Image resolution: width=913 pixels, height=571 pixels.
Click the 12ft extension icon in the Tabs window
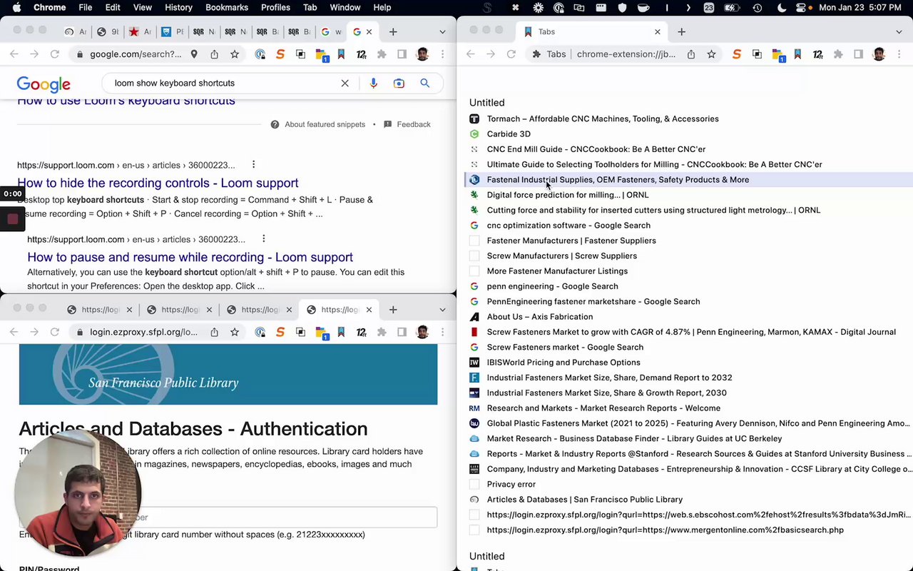(817, 54)
